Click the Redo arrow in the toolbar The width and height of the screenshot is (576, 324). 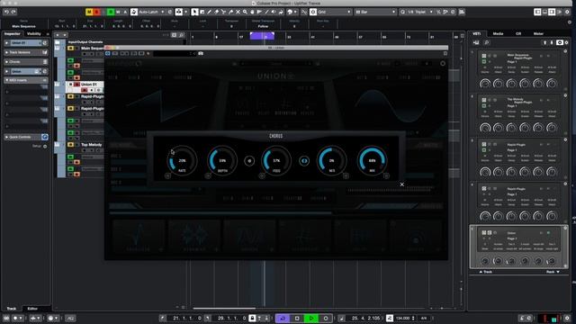13,12
